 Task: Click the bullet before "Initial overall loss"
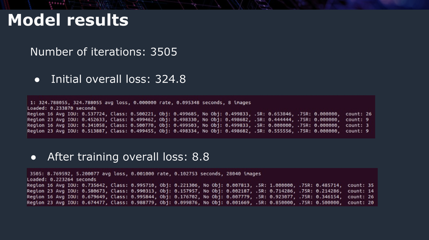pyautogui.click(x=38, y=80)
